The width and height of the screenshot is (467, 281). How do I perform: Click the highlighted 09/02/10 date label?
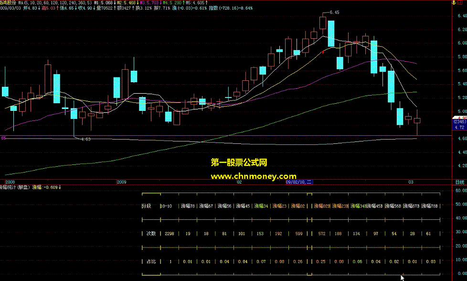click(299, 182)
